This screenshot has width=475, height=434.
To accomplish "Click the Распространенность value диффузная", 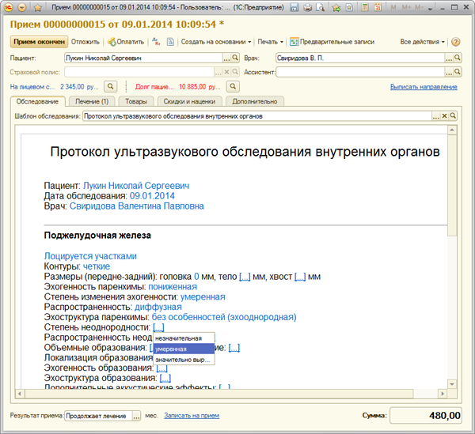I will pyautogui.click(x=158, y=307).
